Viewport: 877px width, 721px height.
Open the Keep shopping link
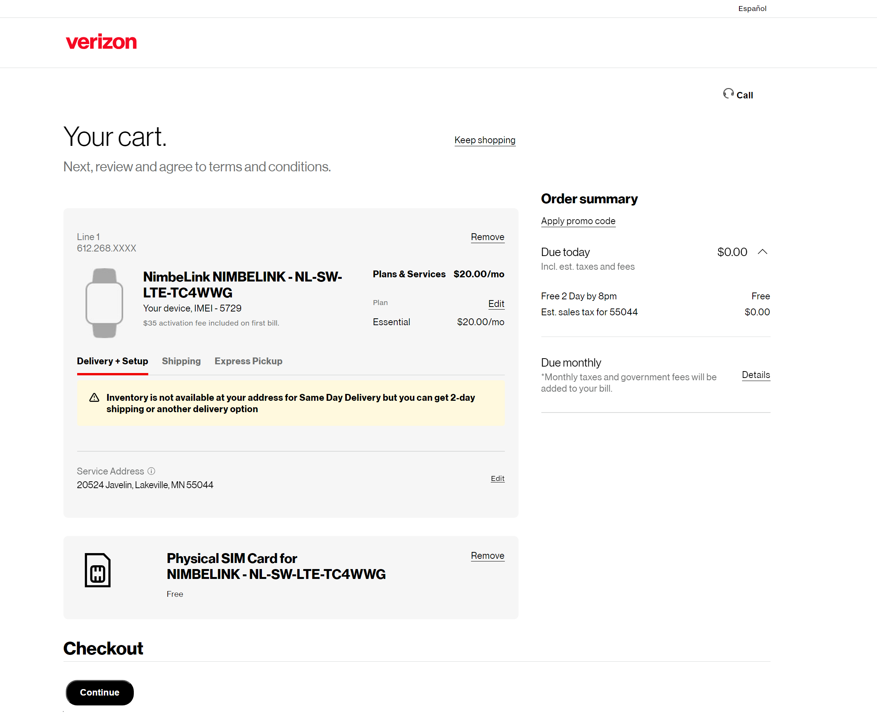(x=485, y=140)
